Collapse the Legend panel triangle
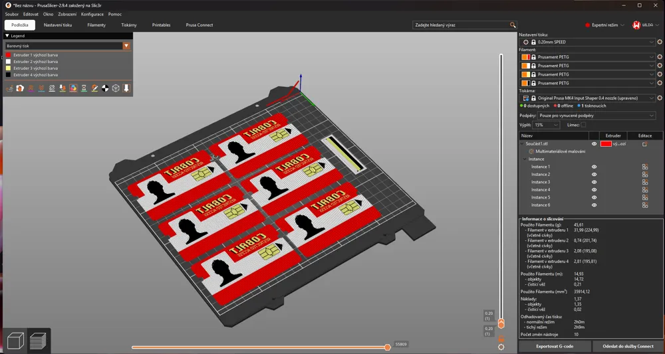The width and height of the screenshot is (665, 354). [x=7, y=36]
